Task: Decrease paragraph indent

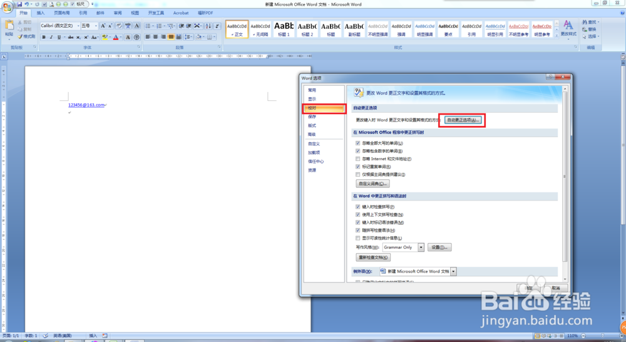Action: tap(182, 26)
